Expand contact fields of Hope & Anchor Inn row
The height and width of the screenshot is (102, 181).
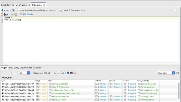115,87
